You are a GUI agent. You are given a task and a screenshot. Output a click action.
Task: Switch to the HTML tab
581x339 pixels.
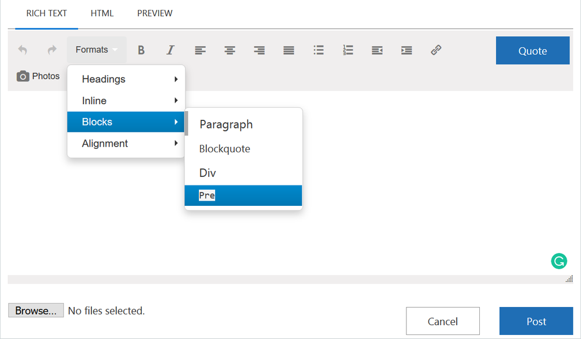click(102, 13)
